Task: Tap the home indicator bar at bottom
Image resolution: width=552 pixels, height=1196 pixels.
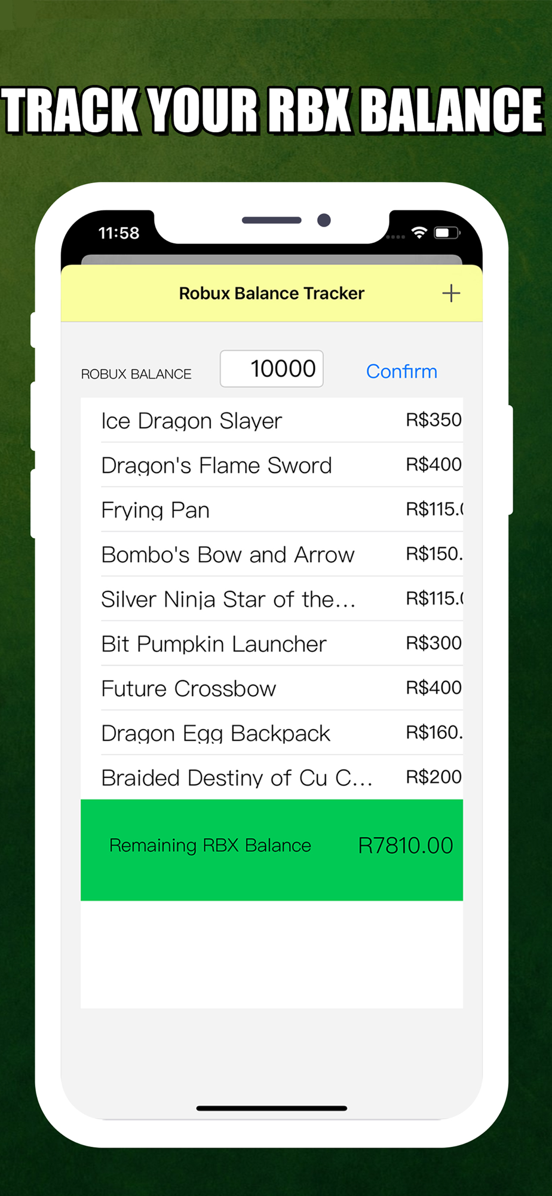Action: coord(272,1108)
